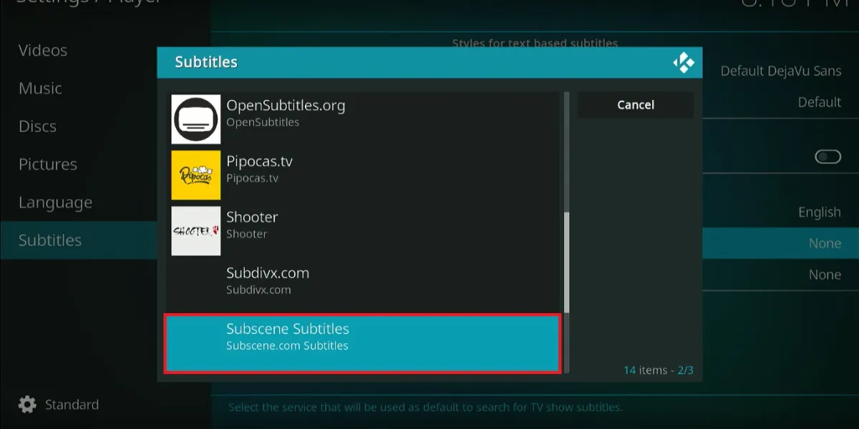This screenshot has height=429, width=859.
Task: Click the Kodi logo in dialog header
Action: (x=684, y=63)
